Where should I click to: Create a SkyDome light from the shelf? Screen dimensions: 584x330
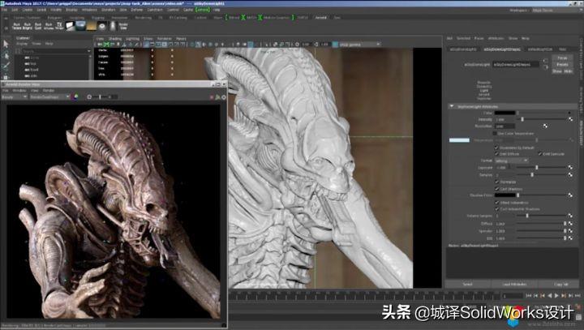81,25
